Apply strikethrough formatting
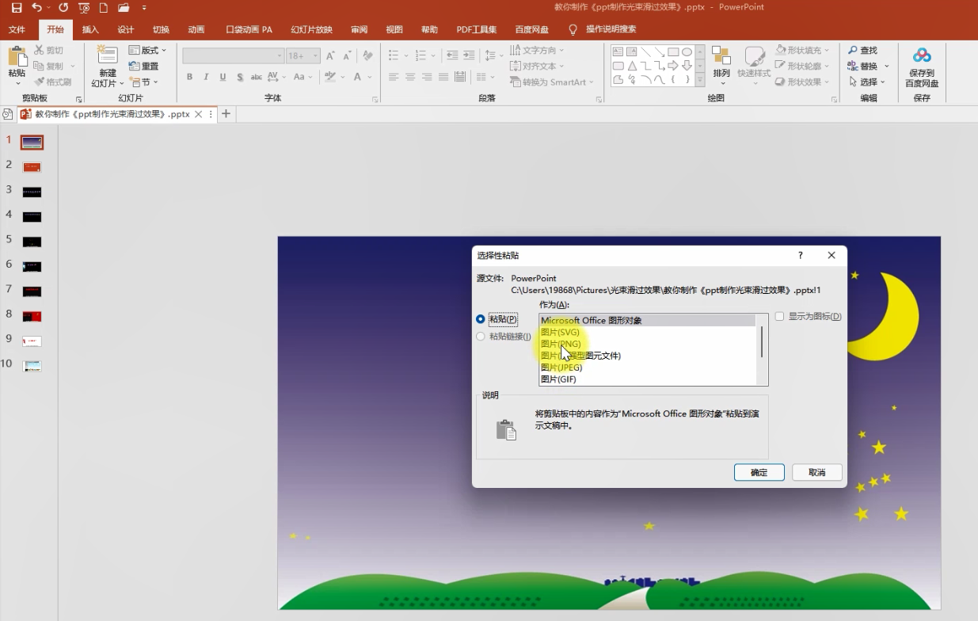The width and height of the screenshot is (978, 621). click(x=256, y=77)
